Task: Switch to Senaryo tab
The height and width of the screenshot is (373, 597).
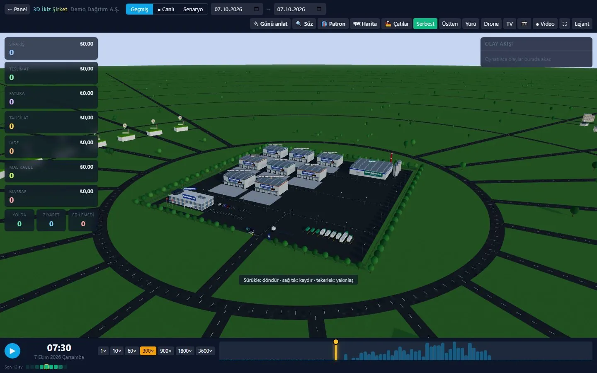Action: 193,9
